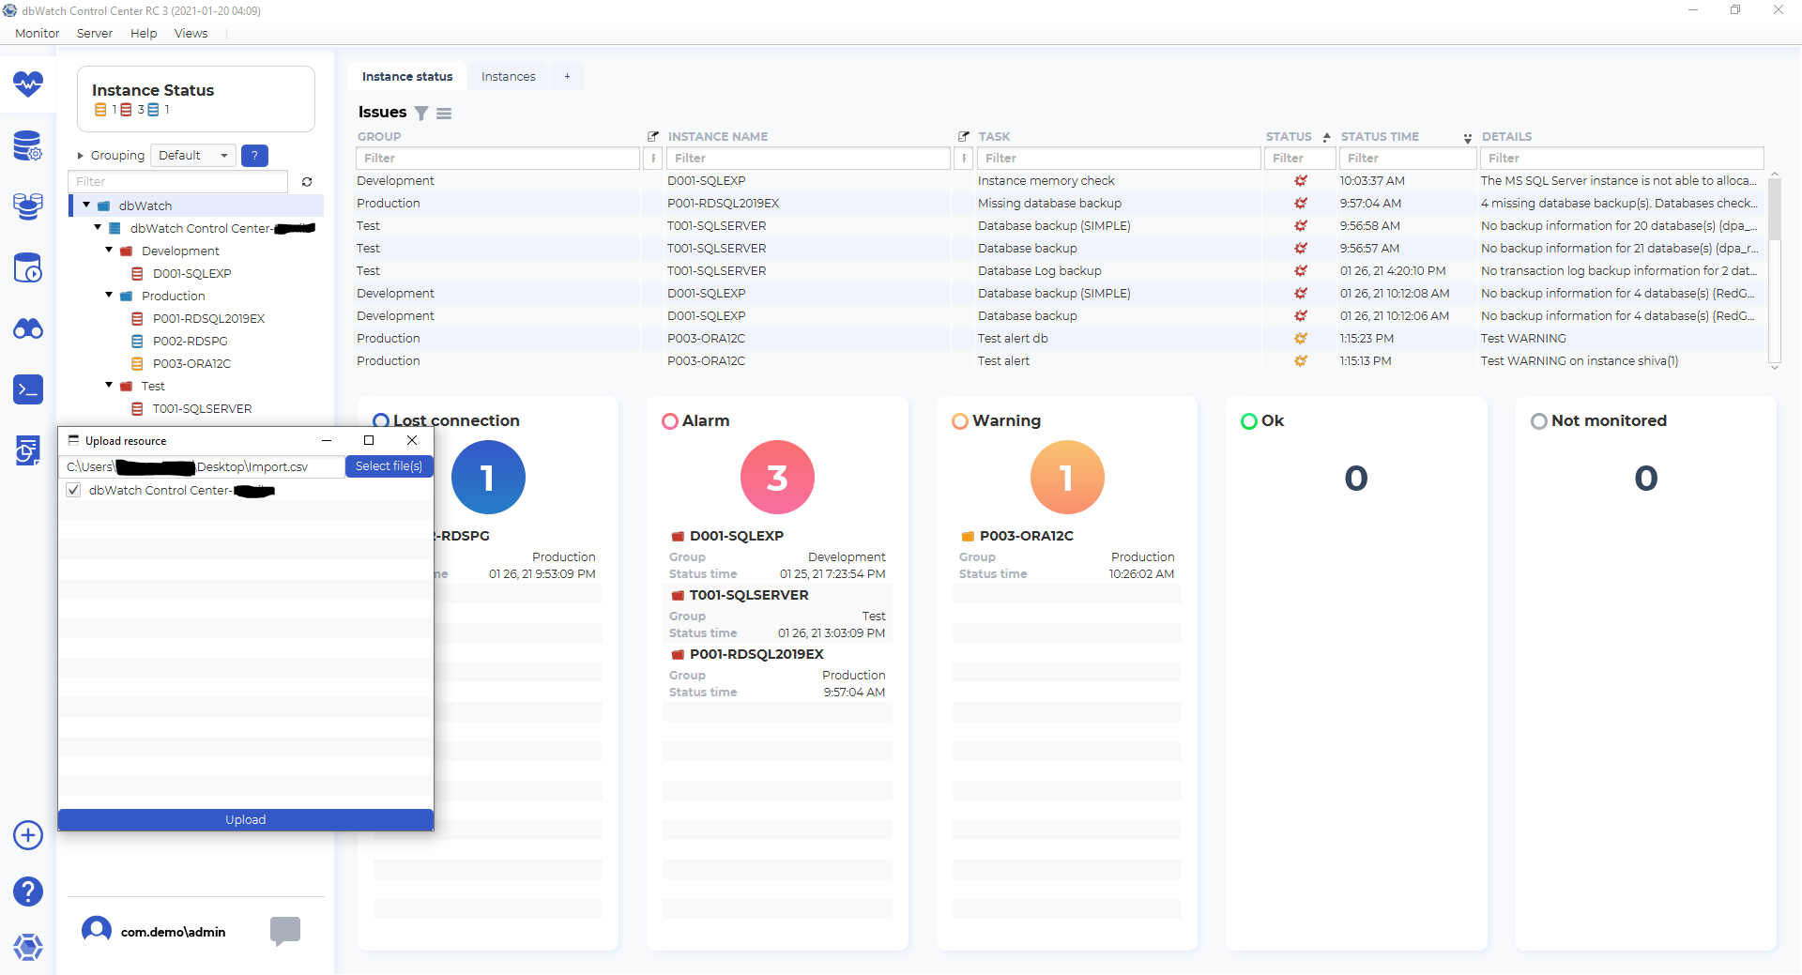Open the Issues list menu icon
The width and height of the screenshot is (1802, 975).
[x=444, y=114]
